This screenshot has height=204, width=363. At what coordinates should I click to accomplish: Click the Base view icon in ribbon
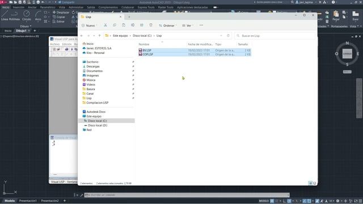(x=356, y=16)
